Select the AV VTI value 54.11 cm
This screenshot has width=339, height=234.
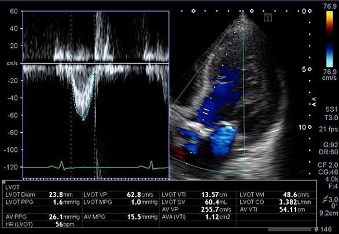292,209
